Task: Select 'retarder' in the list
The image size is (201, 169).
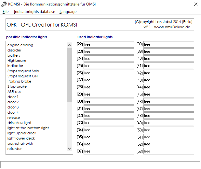Action: click(x=15, y=149)
